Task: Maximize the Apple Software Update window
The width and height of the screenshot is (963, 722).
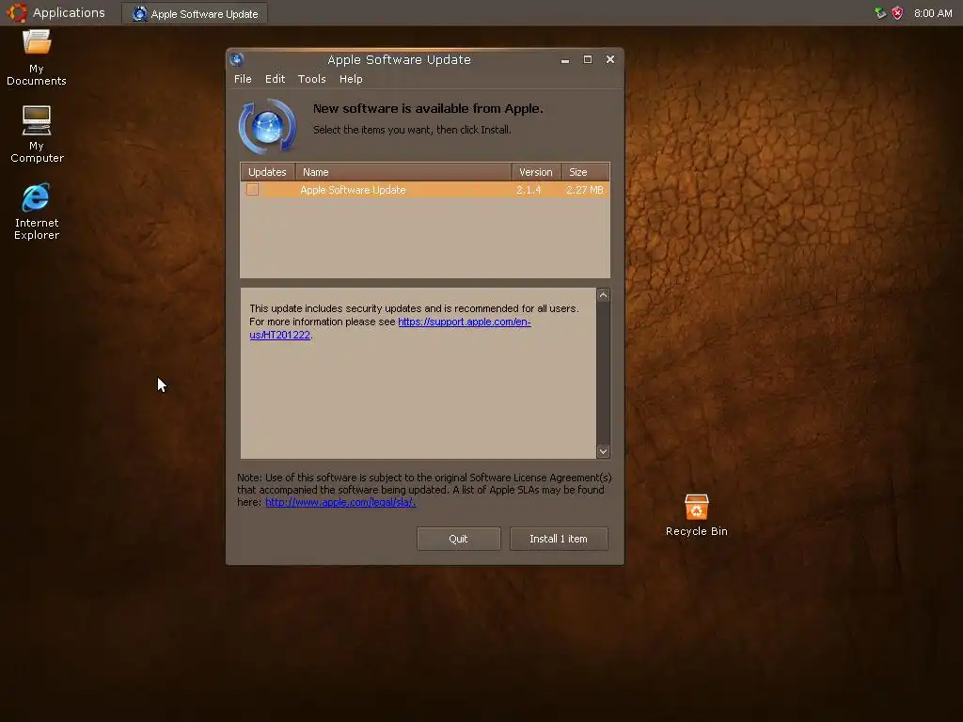Action: tap(588, 59)
